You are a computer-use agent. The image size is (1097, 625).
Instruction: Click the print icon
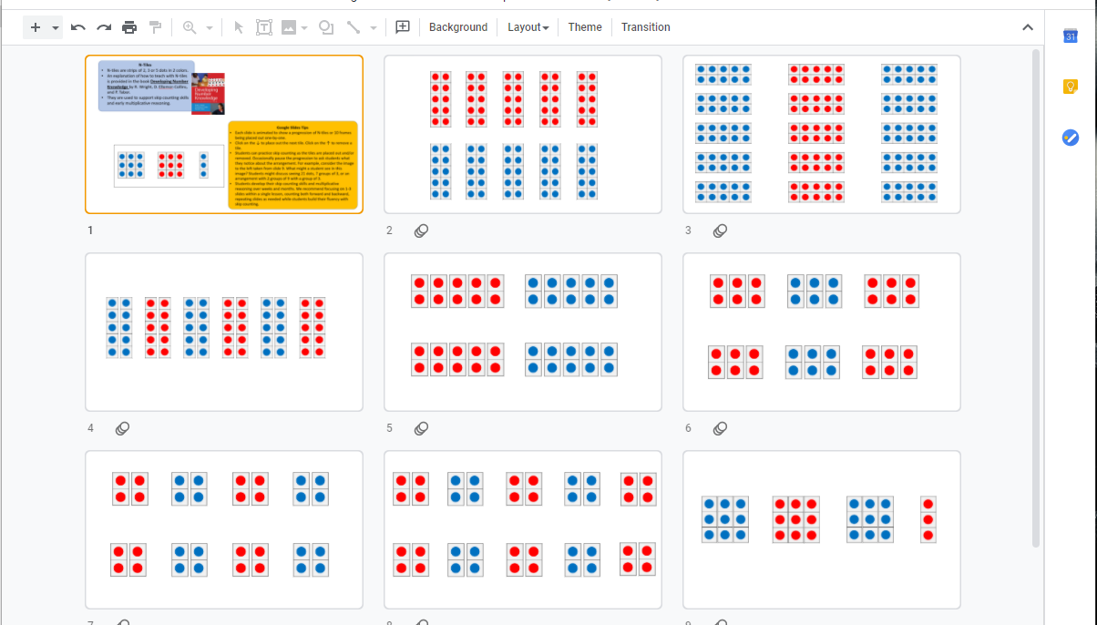click(129, 27)
